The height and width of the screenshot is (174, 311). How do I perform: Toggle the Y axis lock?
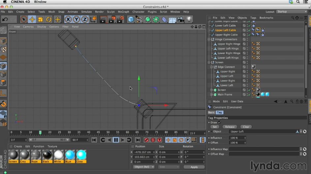coord(77,19)
